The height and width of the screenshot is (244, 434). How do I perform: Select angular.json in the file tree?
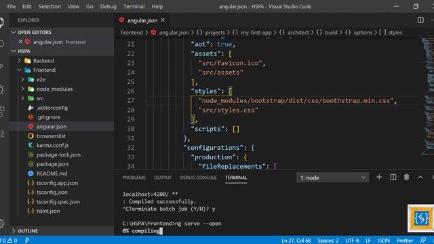(x=52, y=127)
